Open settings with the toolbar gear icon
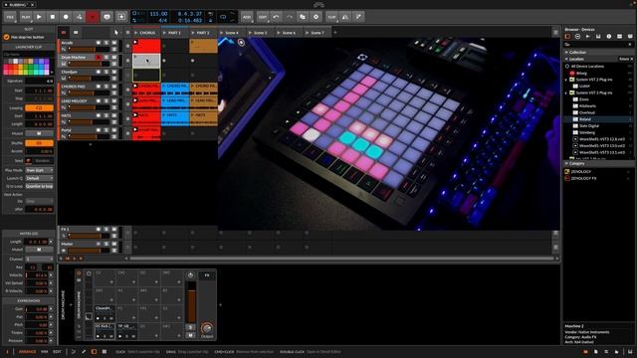The height and width of the screenshot is (358, 637). click(316, 17)
